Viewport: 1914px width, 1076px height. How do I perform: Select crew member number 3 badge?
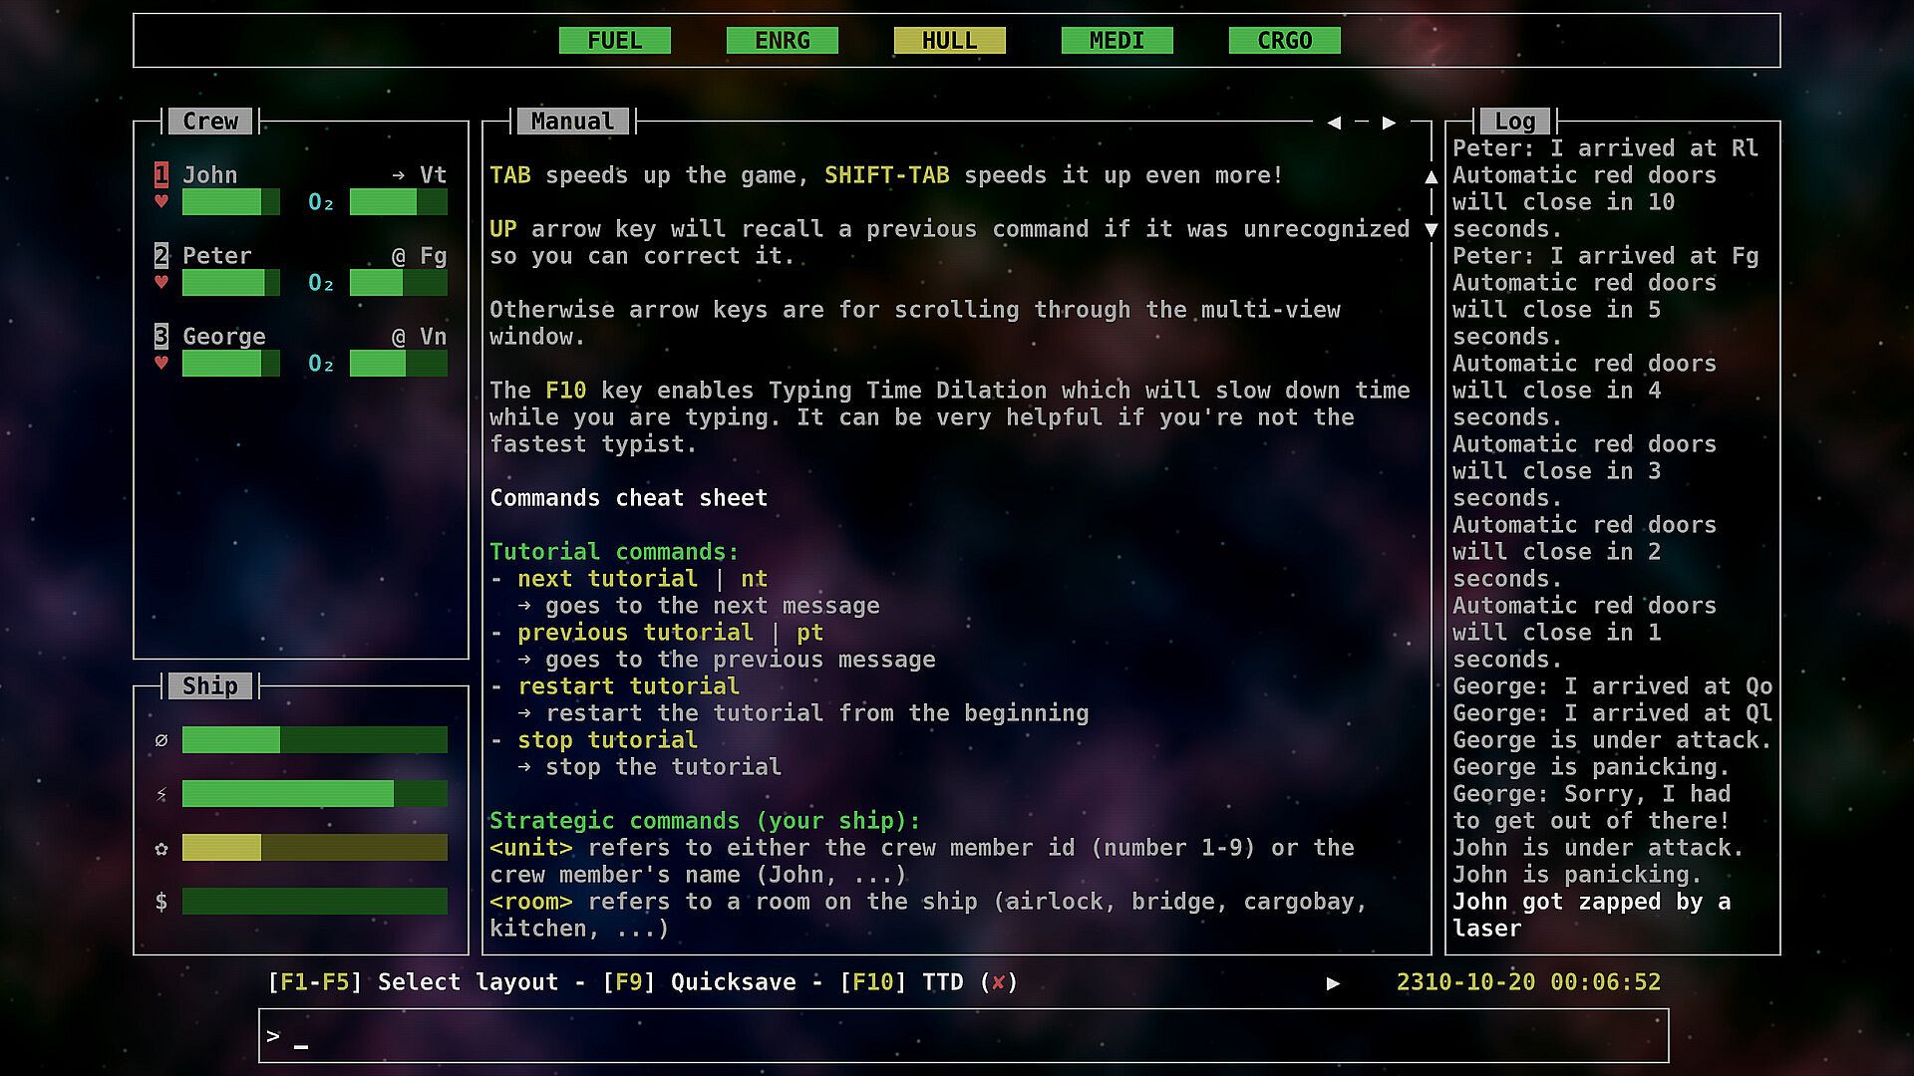160,336
